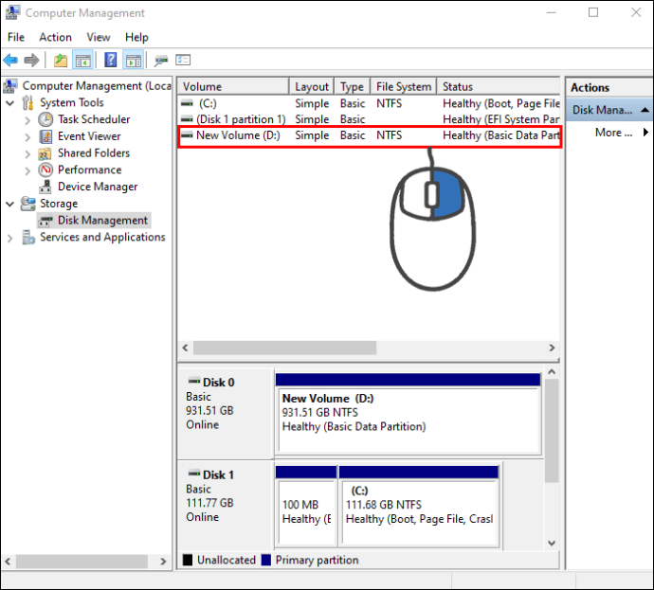This screenshot has height=590, width=654.
Task: Select Computer Management (Local) root node
Action: (97, 86)
